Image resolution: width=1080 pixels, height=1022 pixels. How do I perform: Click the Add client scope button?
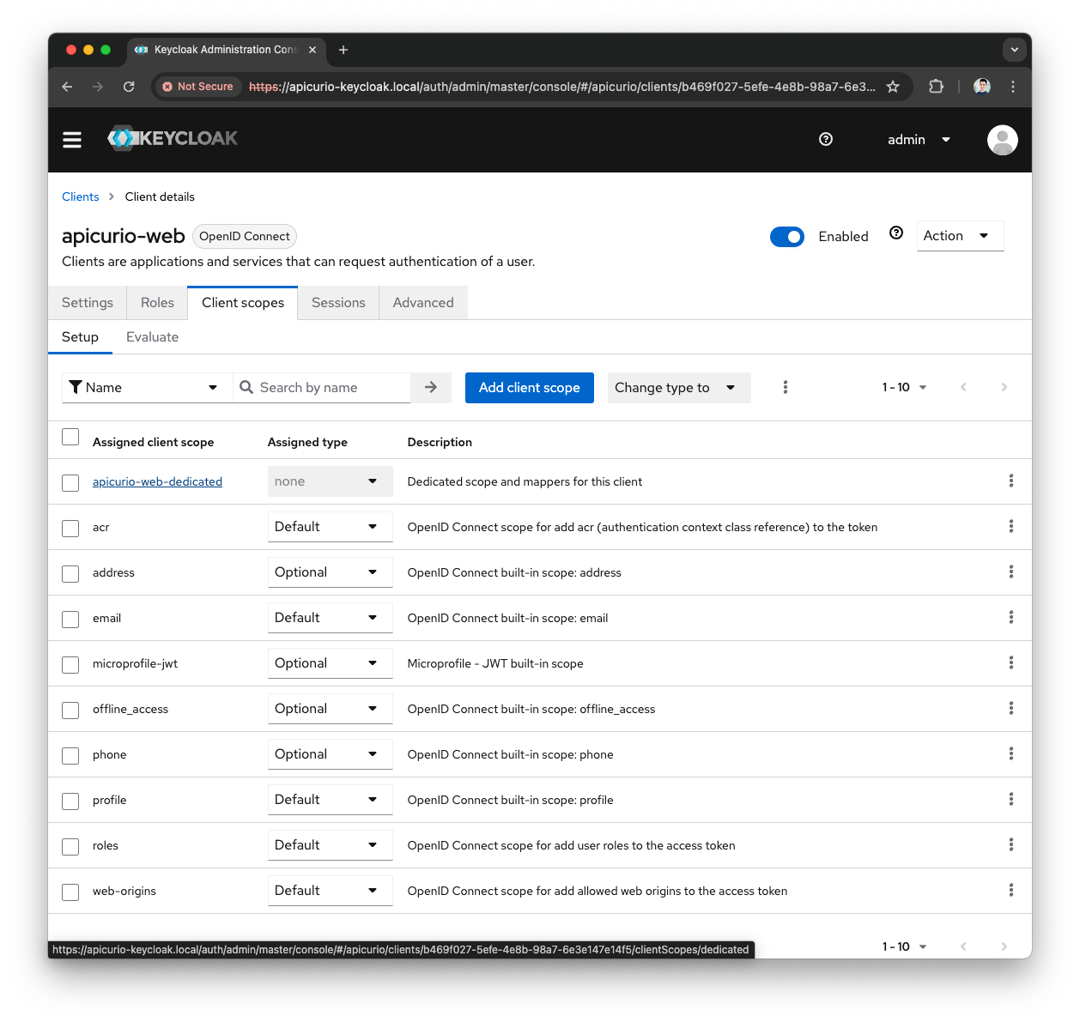pyautogui.click(x=529, y=387)
